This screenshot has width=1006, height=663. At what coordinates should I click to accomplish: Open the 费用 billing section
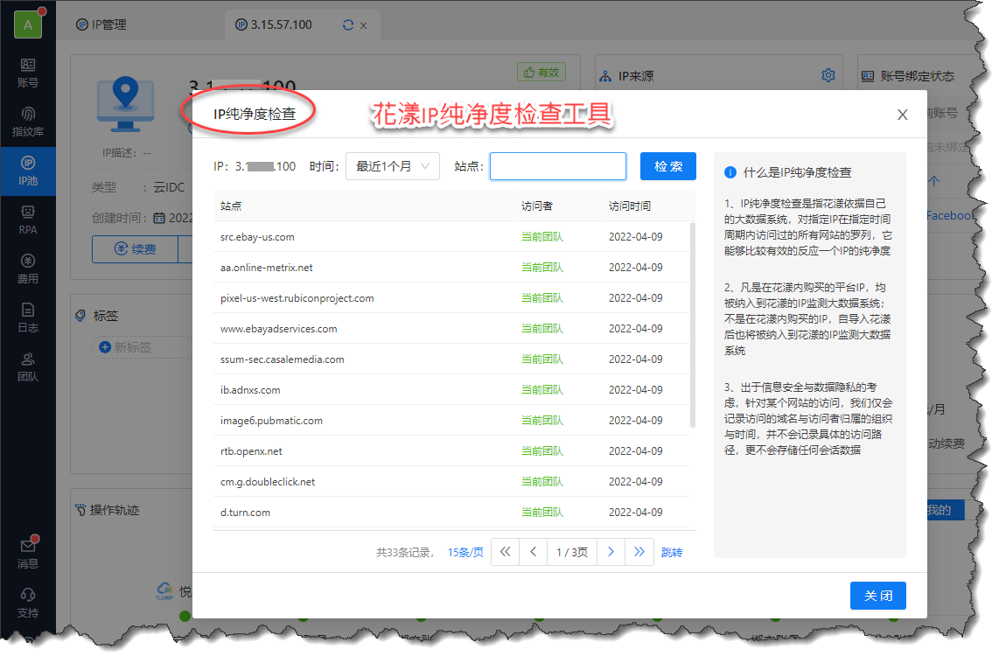29,269
